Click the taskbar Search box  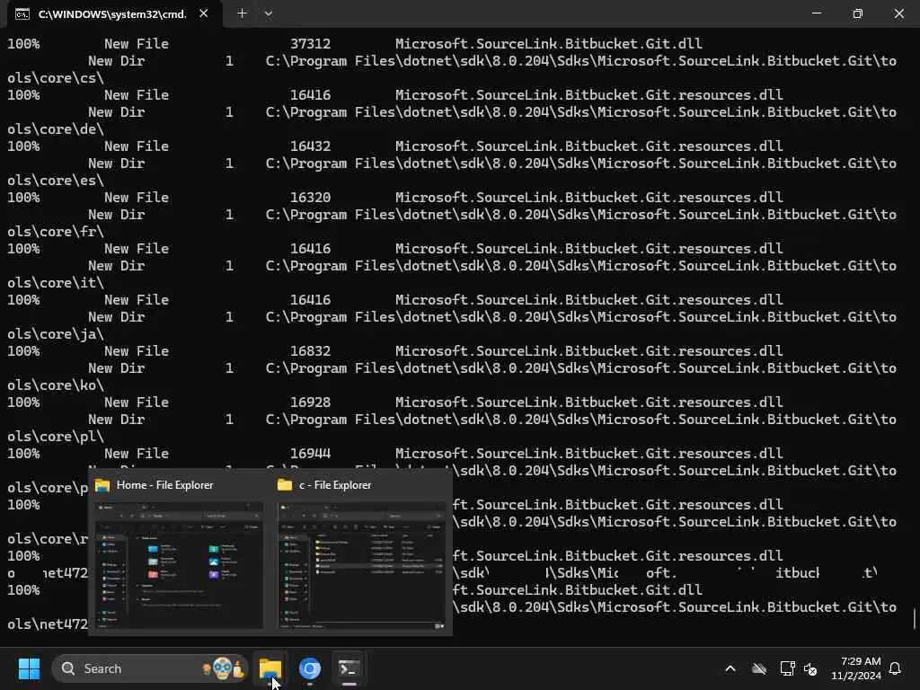click(x=150, y=668)
